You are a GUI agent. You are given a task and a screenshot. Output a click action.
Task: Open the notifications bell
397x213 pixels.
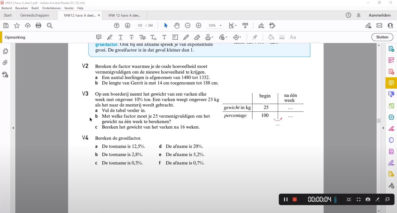pos(359,15)
